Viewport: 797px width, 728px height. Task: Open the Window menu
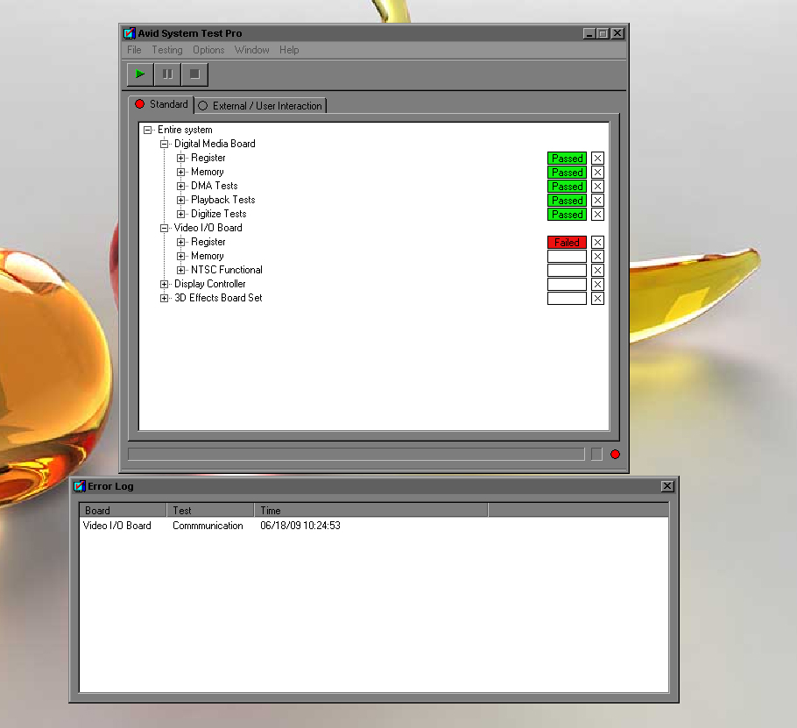251,50
